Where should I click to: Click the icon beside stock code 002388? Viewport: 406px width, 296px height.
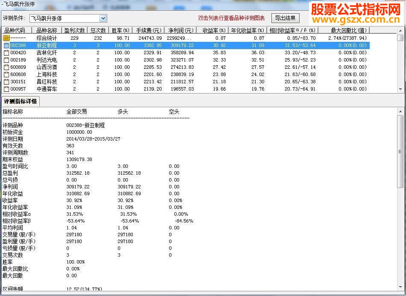point(6,46)
